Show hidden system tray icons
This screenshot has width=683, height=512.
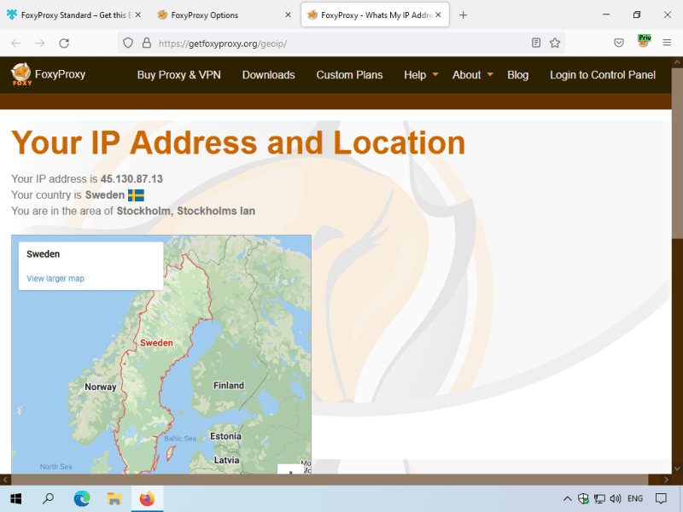567,498
